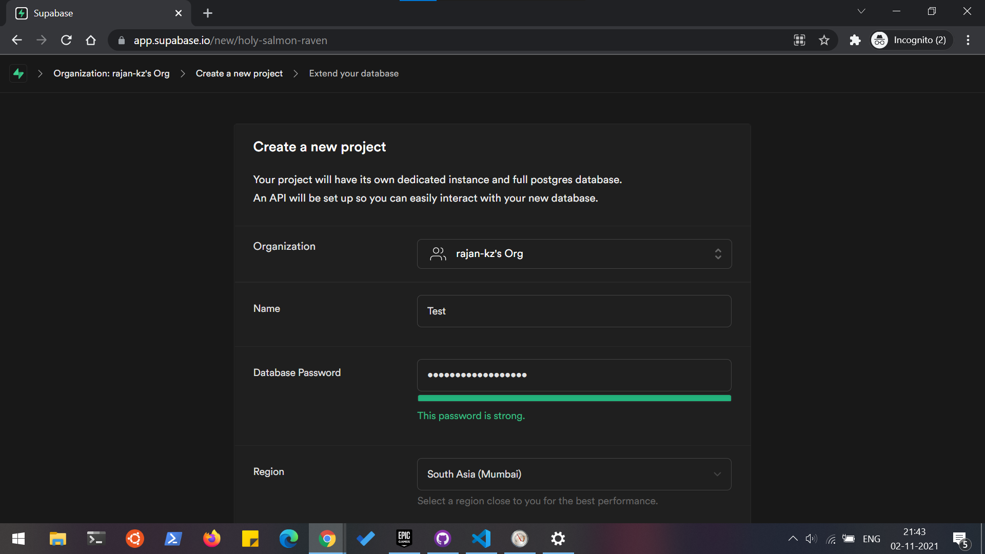Image resolution: width=985 pixels, height=554 pixels.
Task: Go to Organization: rajan-kz's Org breadcrumb
Action: (x=111, y=73)
